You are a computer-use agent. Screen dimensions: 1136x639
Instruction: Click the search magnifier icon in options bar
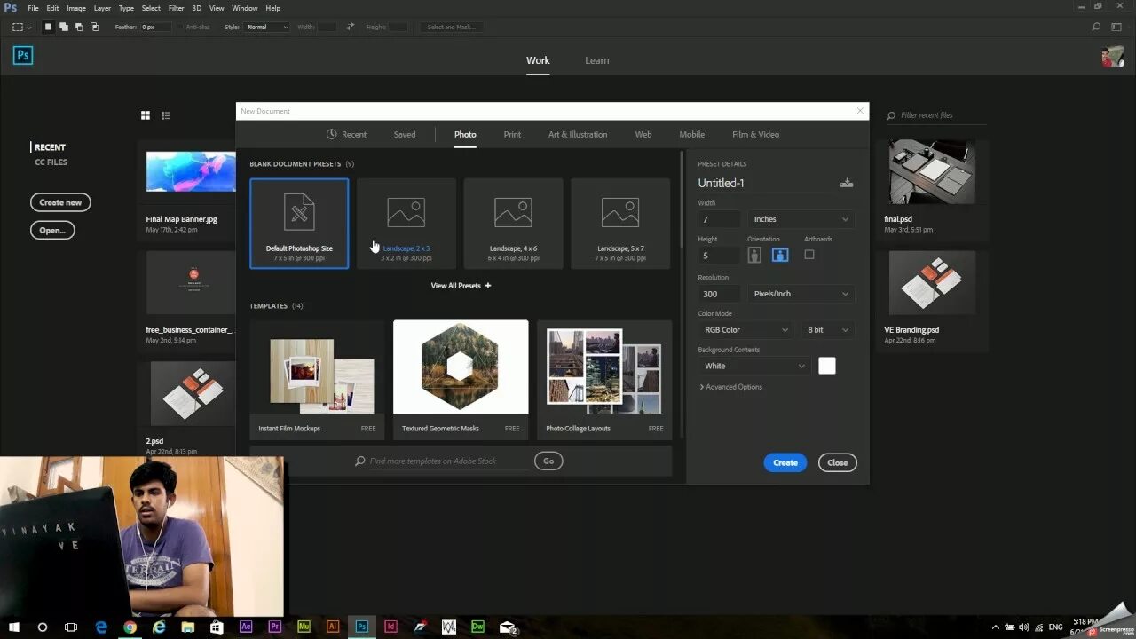click(x=1097, y=27)
